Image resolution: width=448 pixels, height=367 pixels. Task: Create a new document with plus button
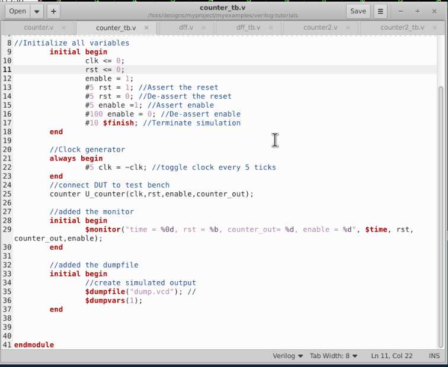tap(54, 11)
